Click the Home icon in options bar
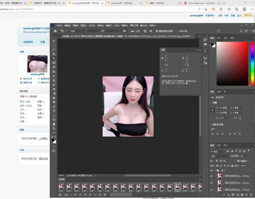The width and height of the screenshot is (255, 199). 55,31
